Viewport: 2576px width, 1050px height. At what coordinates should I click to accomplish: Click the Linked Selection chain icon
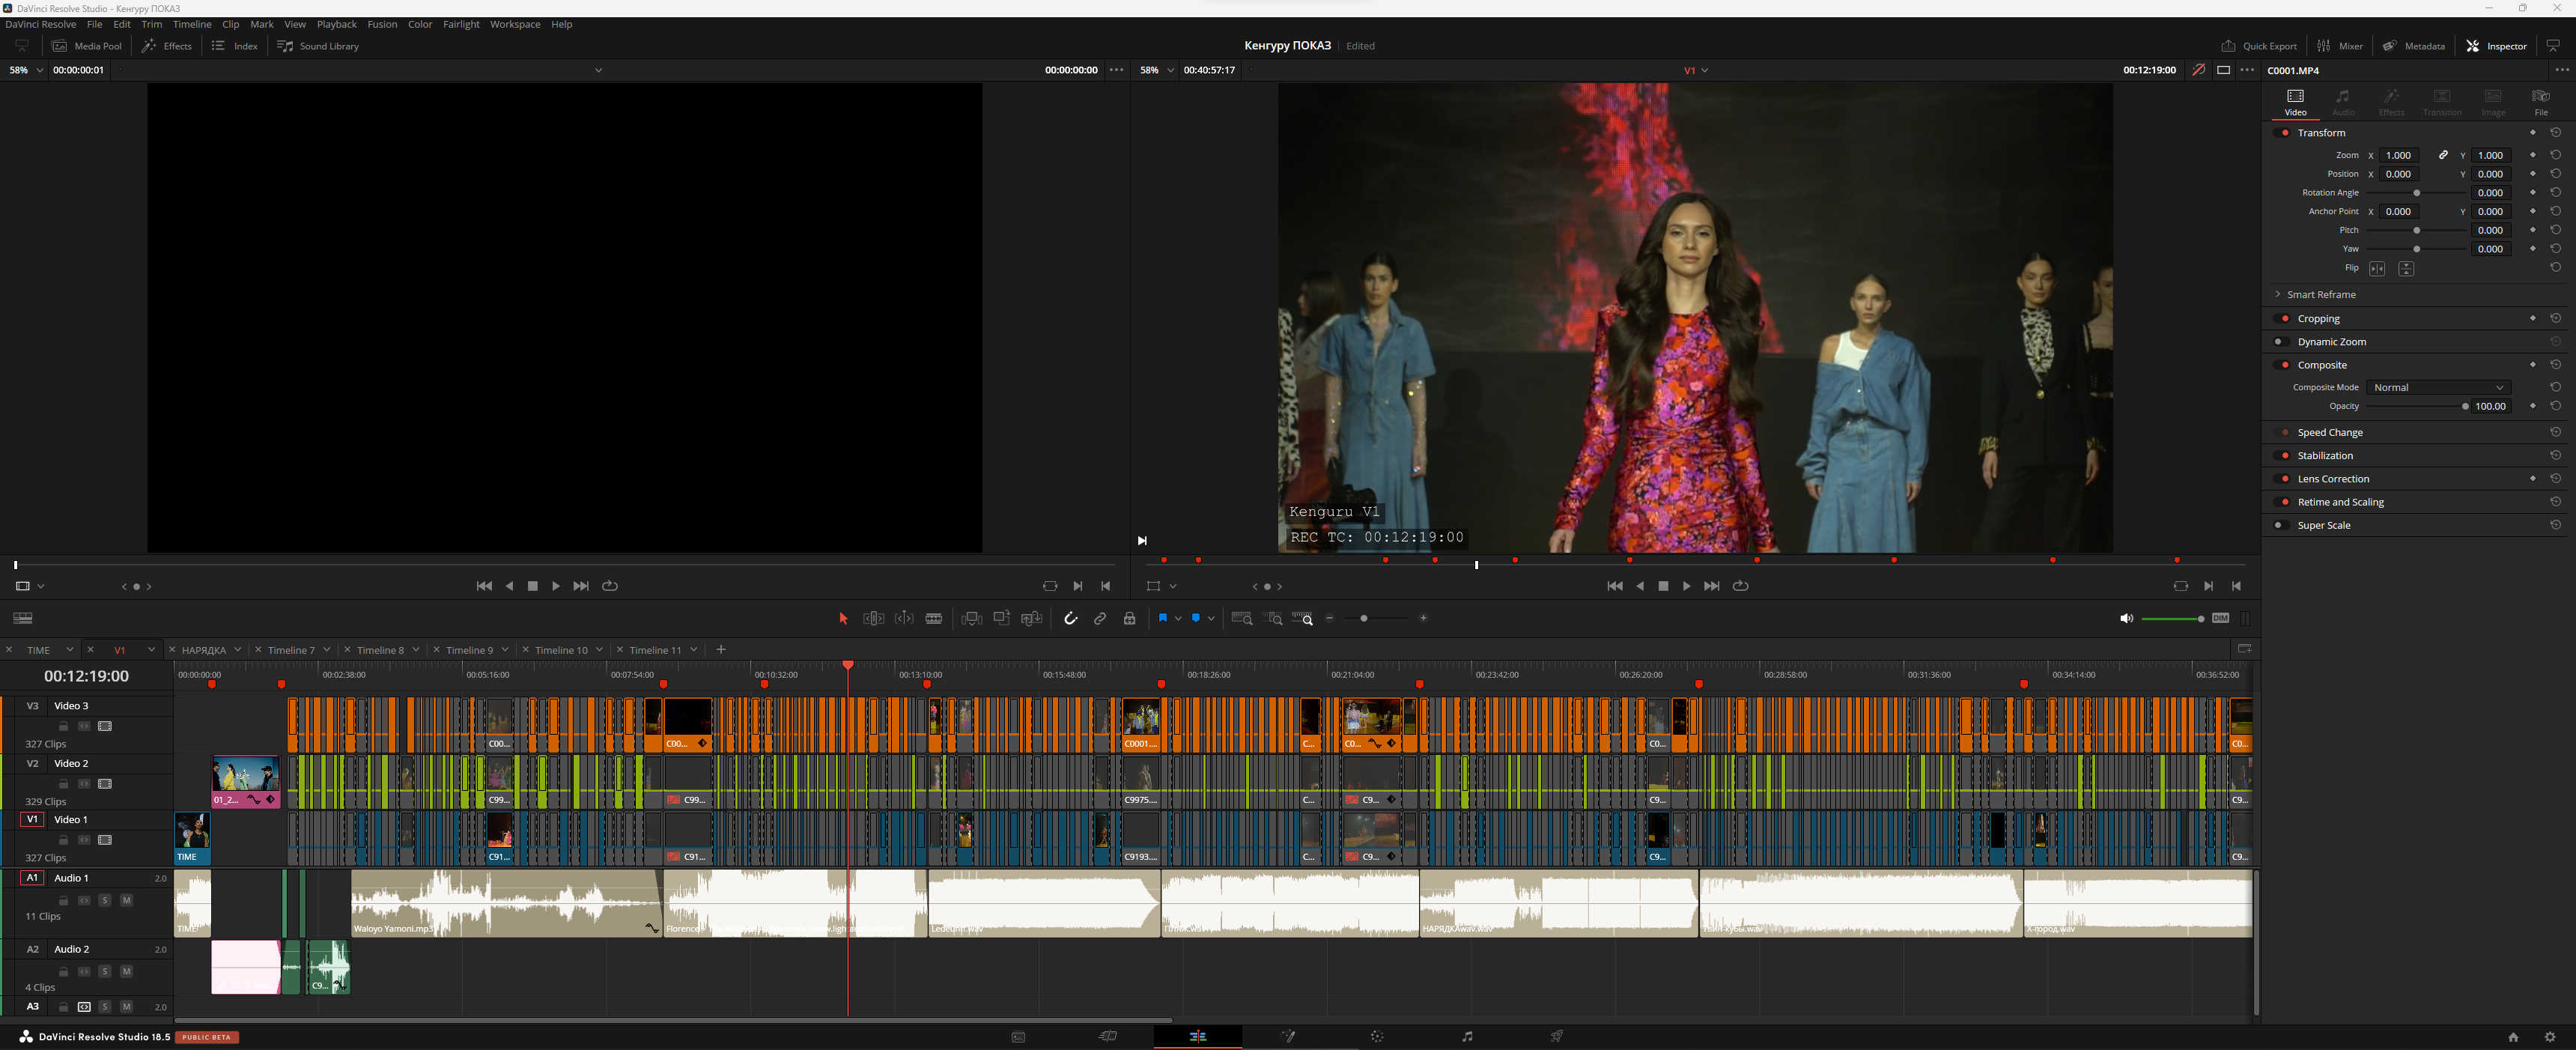(1100, 619)
